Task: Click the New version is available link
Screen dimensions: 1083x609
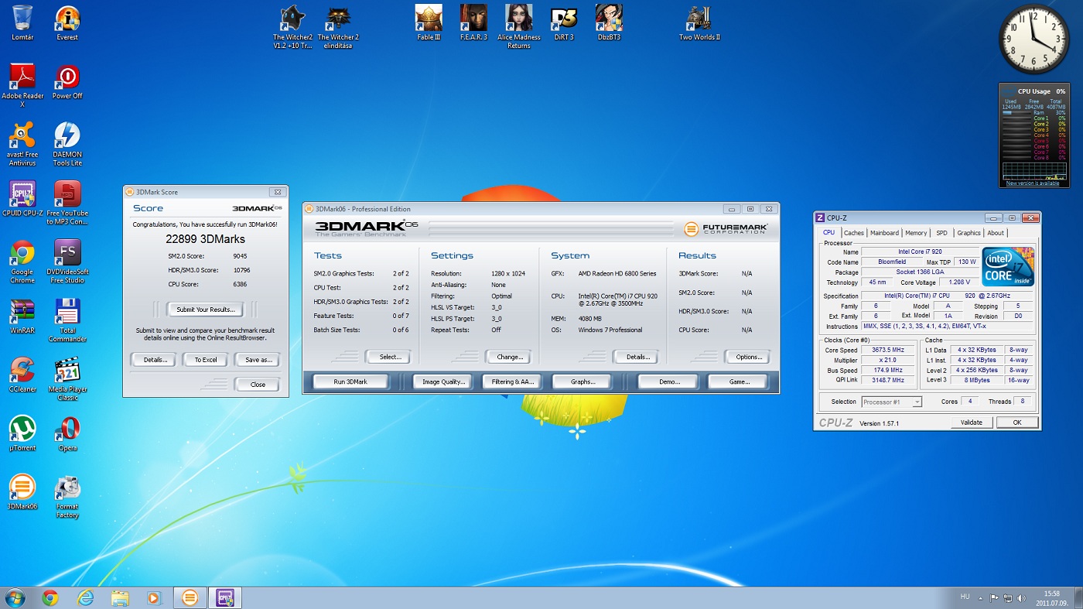Action: tap(1033, 183)
